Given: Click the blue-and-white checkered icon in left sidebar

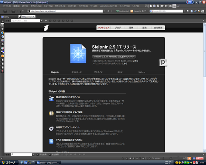Looking at the screenshot, I should coord(2,52).
